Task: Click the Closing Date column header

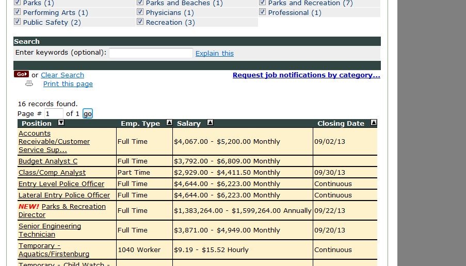Action: 341,124
